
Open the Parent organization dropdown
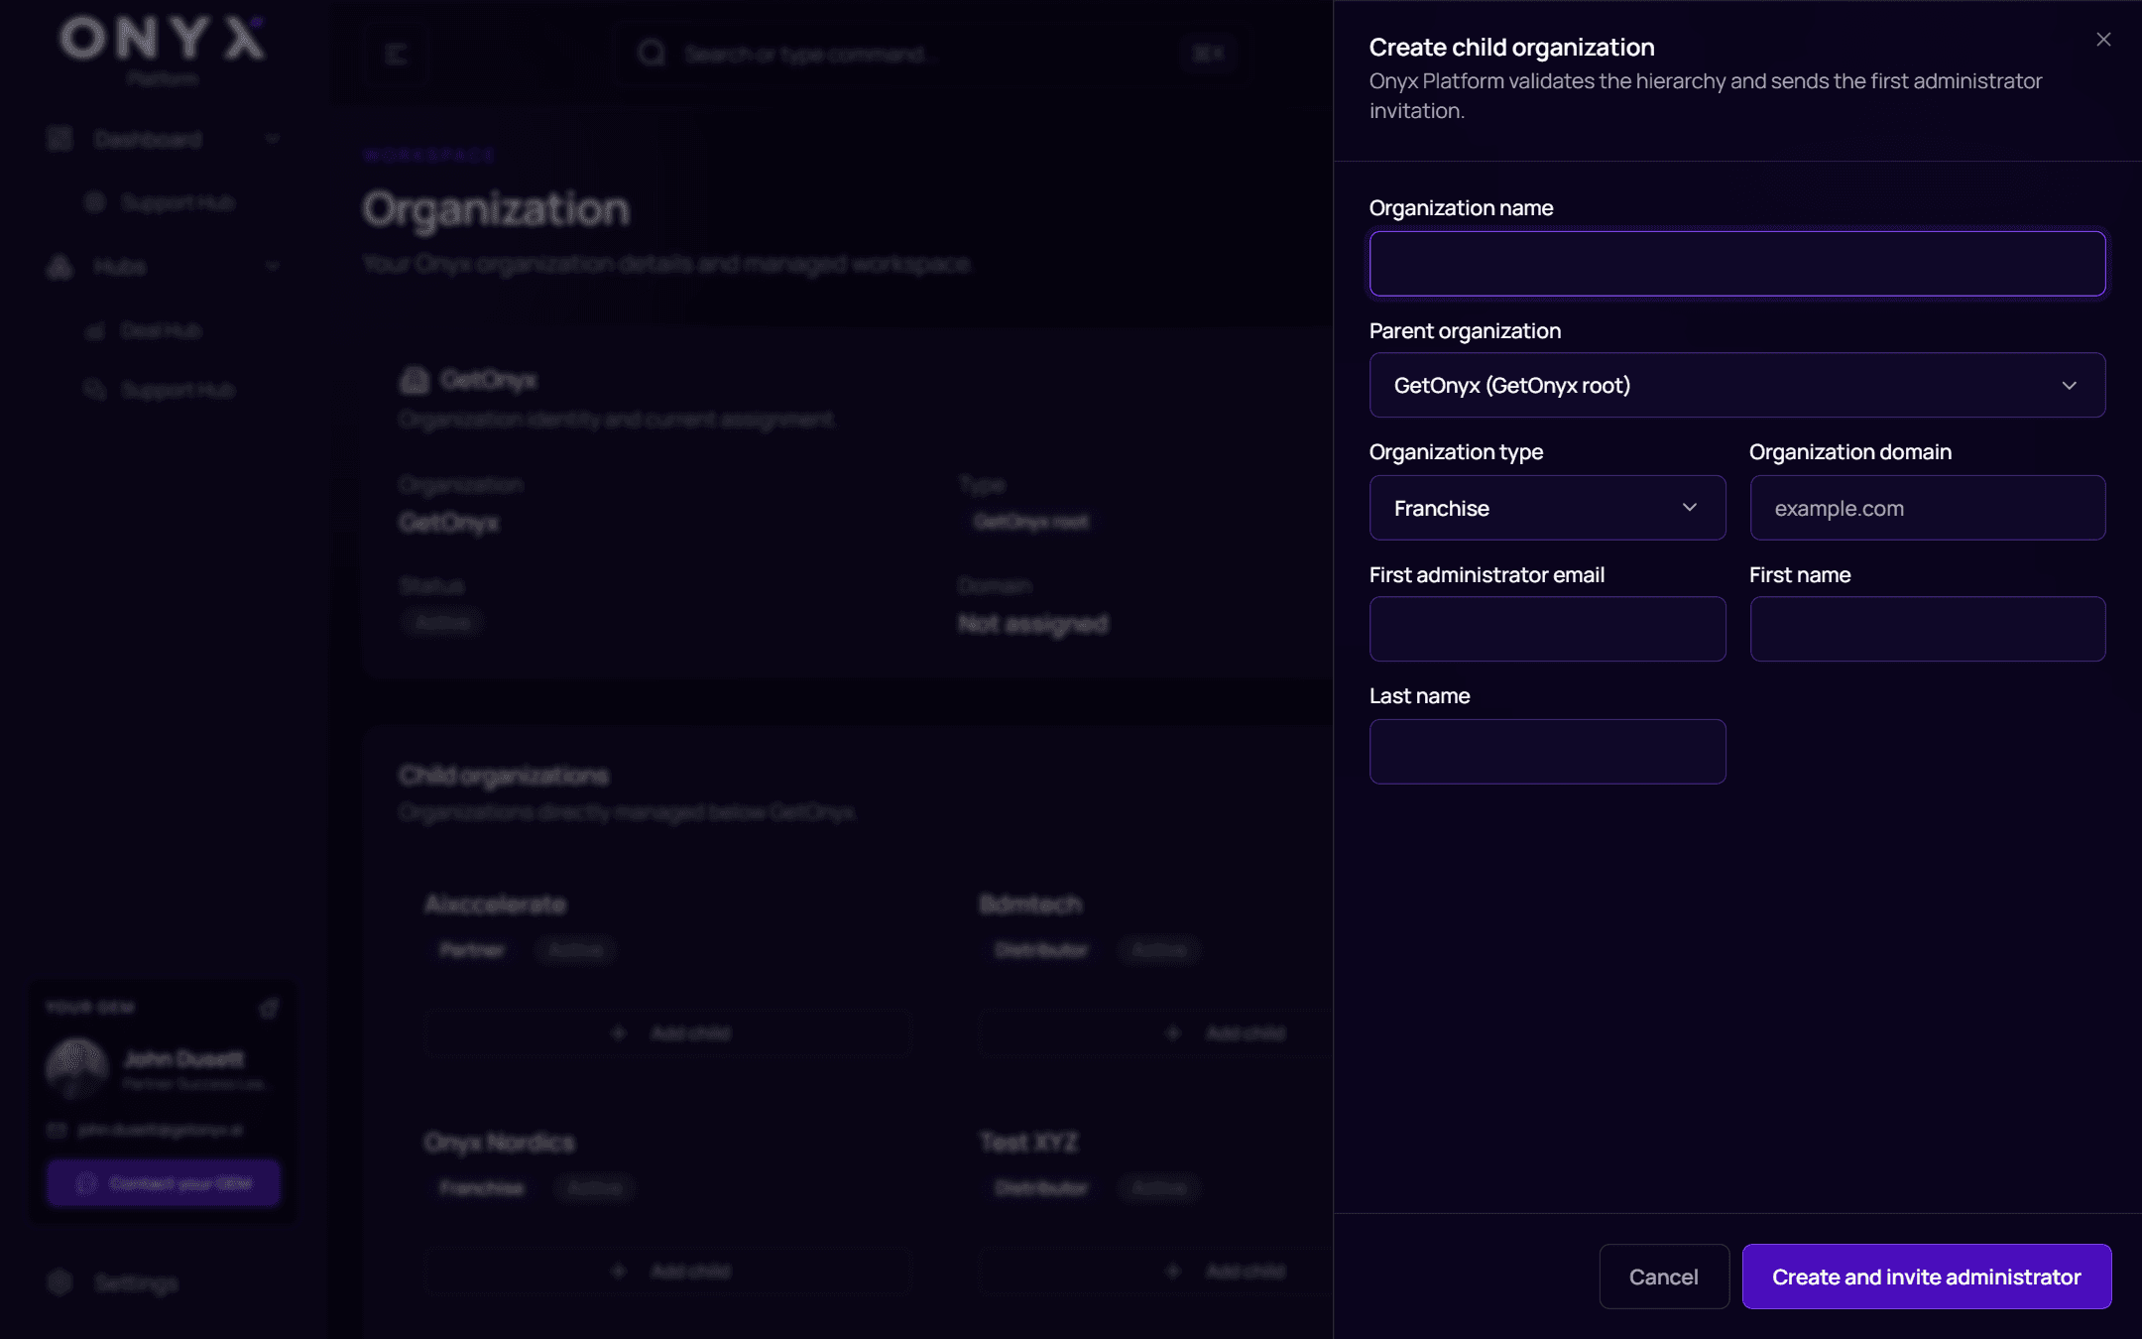(1737, 385)
